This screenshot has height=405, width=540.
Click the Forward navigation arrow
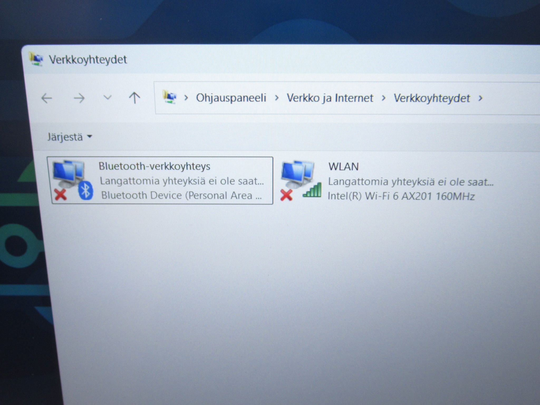point(79,98)
